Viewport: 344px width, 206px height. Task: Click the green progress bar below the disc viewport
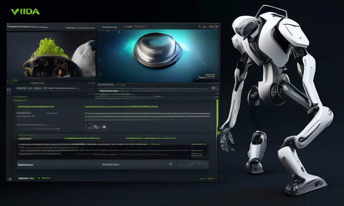click(156, 97)
